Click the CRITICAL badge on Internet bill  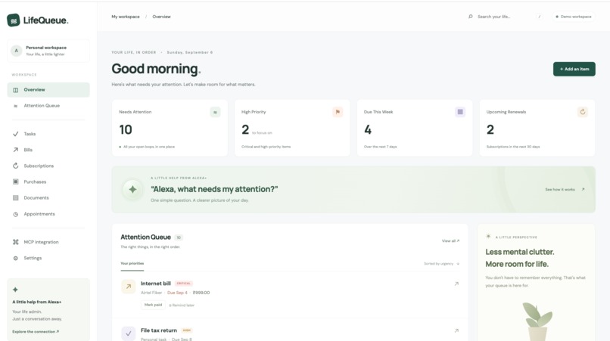tap(184, 284)
